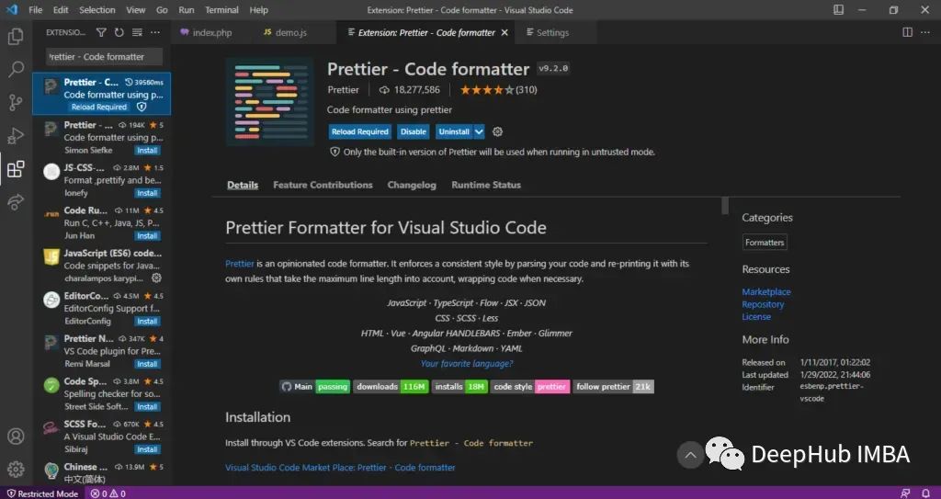Switch to the index.php editor tab

point(212,32)
